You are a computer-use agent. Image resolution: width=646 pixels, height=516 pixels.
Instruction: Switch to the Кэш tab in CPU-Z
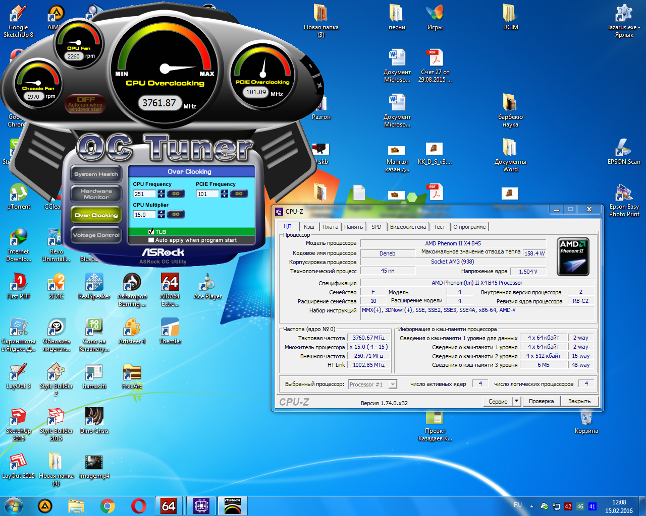[x=309, y=227]
